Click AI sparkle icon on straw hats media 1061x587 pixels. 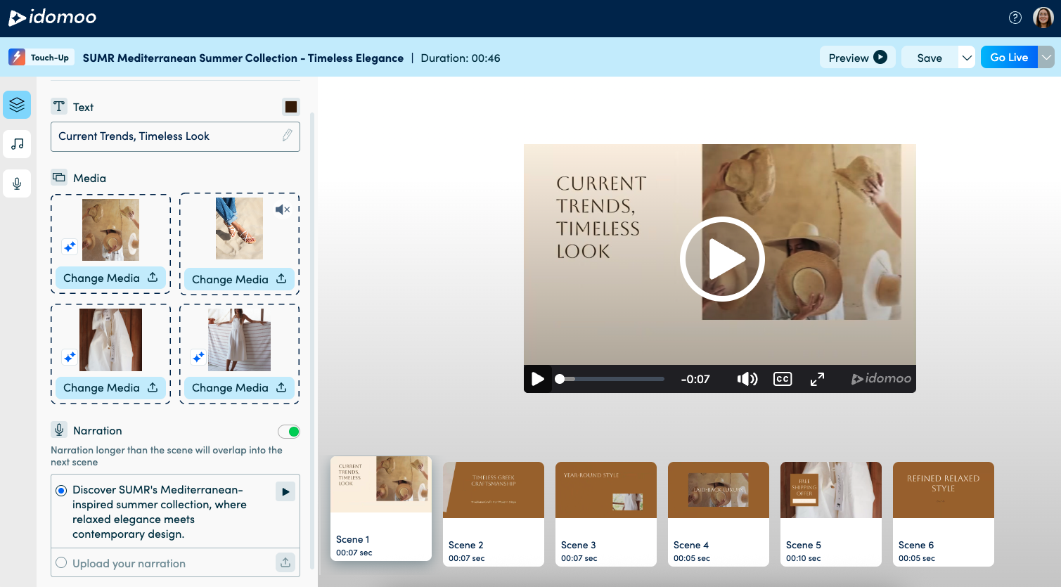70,247
